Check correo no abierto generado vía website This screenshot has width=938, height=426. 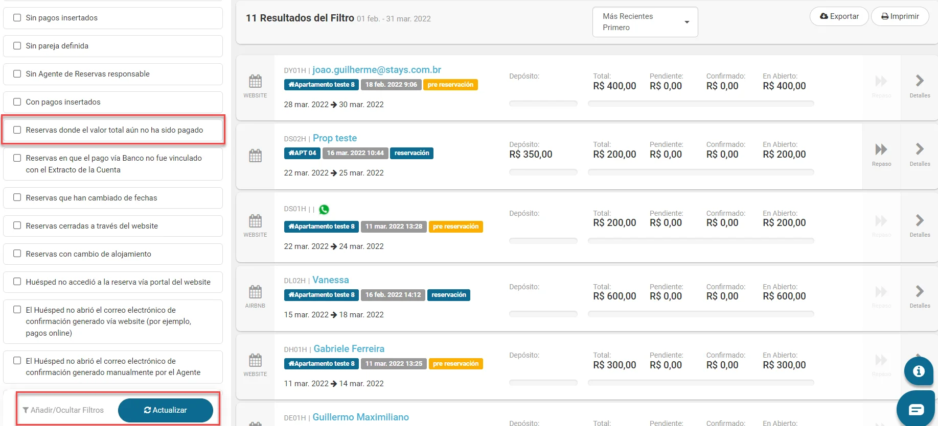tap(17, 309)
